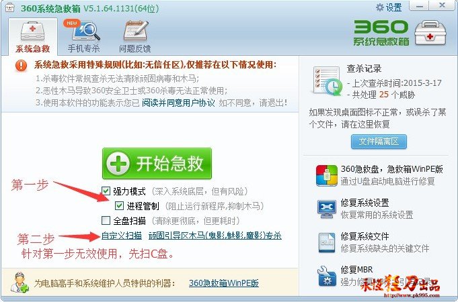The height and width of the screenshot is (302, 458).
Task: Click the 360急救盘 colorful USB icon
Action: (327, 175)
